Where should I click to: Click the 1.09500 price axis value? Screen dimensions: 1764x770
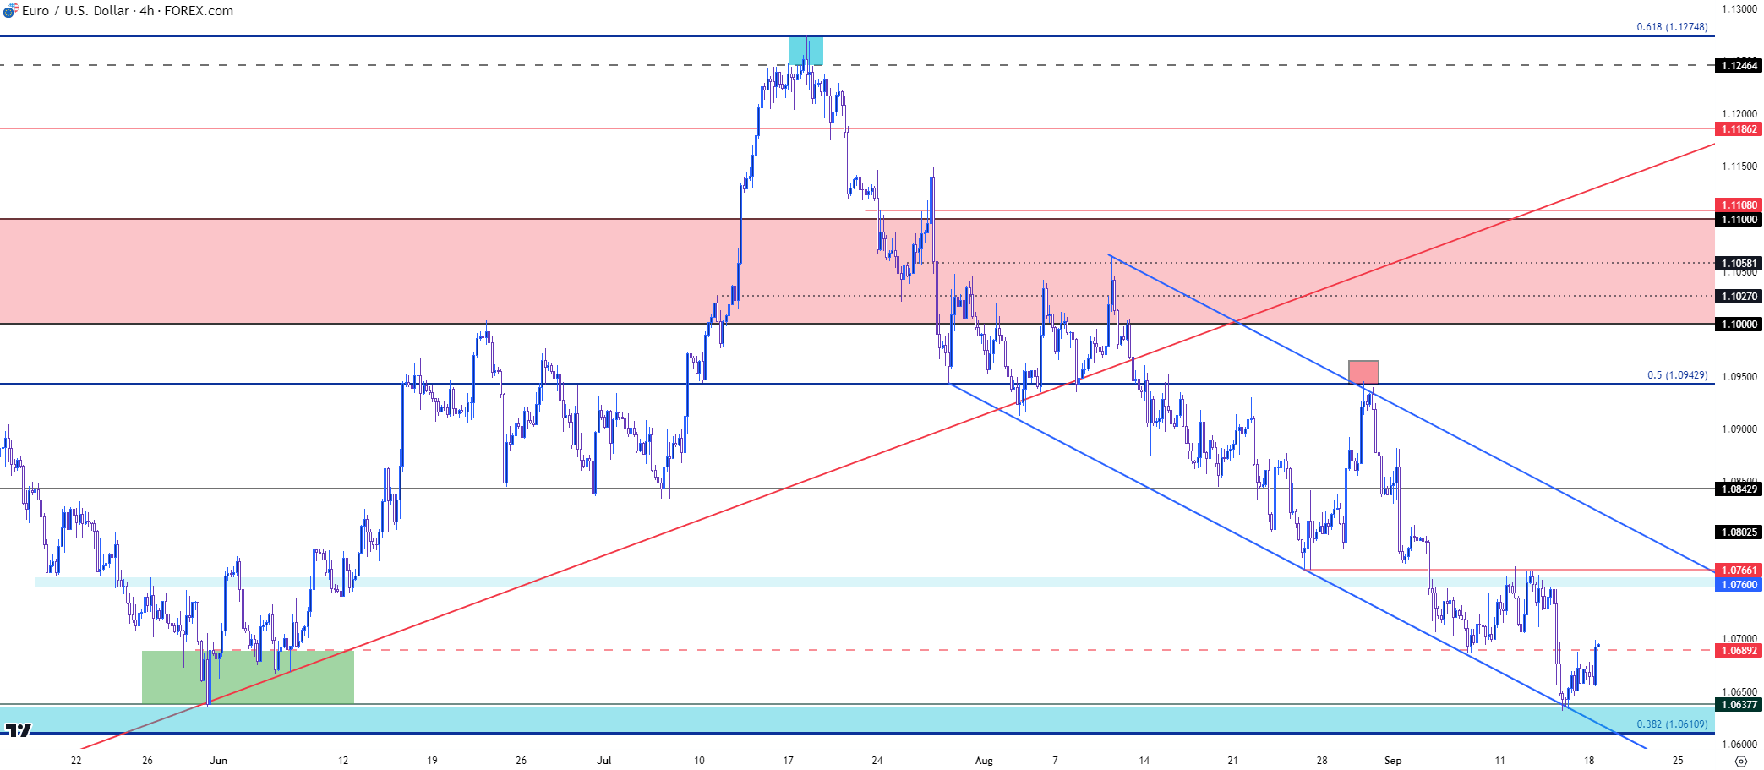[1739, 376]
